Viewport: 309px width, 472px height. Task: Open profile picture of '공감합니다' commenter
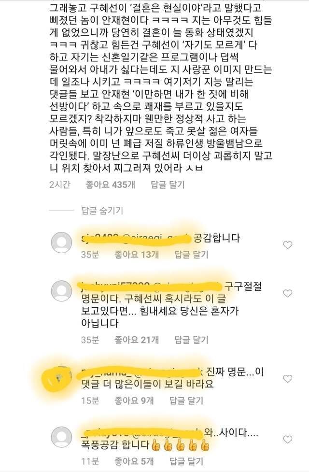(61, 243)
